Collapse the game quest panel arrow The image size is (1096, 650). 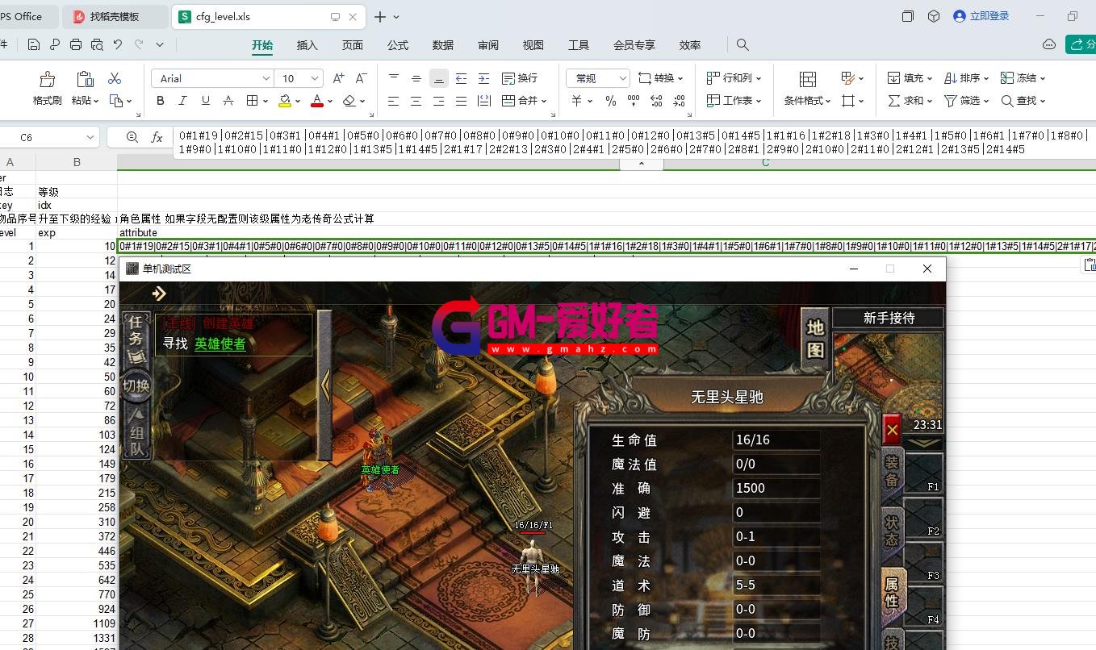coord(324,385)
